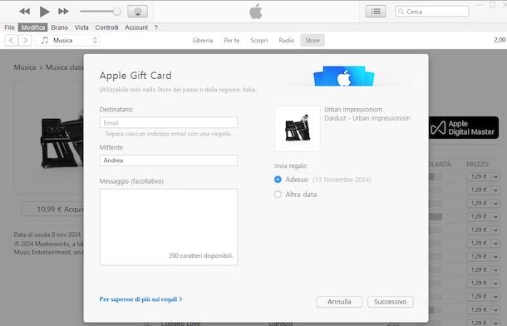Click the rewind previous track button

point(25,12)
